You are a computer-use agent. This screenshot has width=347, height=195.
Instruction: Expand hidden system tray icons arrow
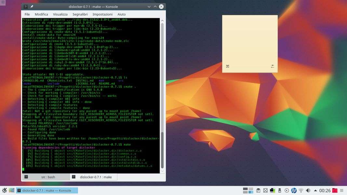click(314, 190)
